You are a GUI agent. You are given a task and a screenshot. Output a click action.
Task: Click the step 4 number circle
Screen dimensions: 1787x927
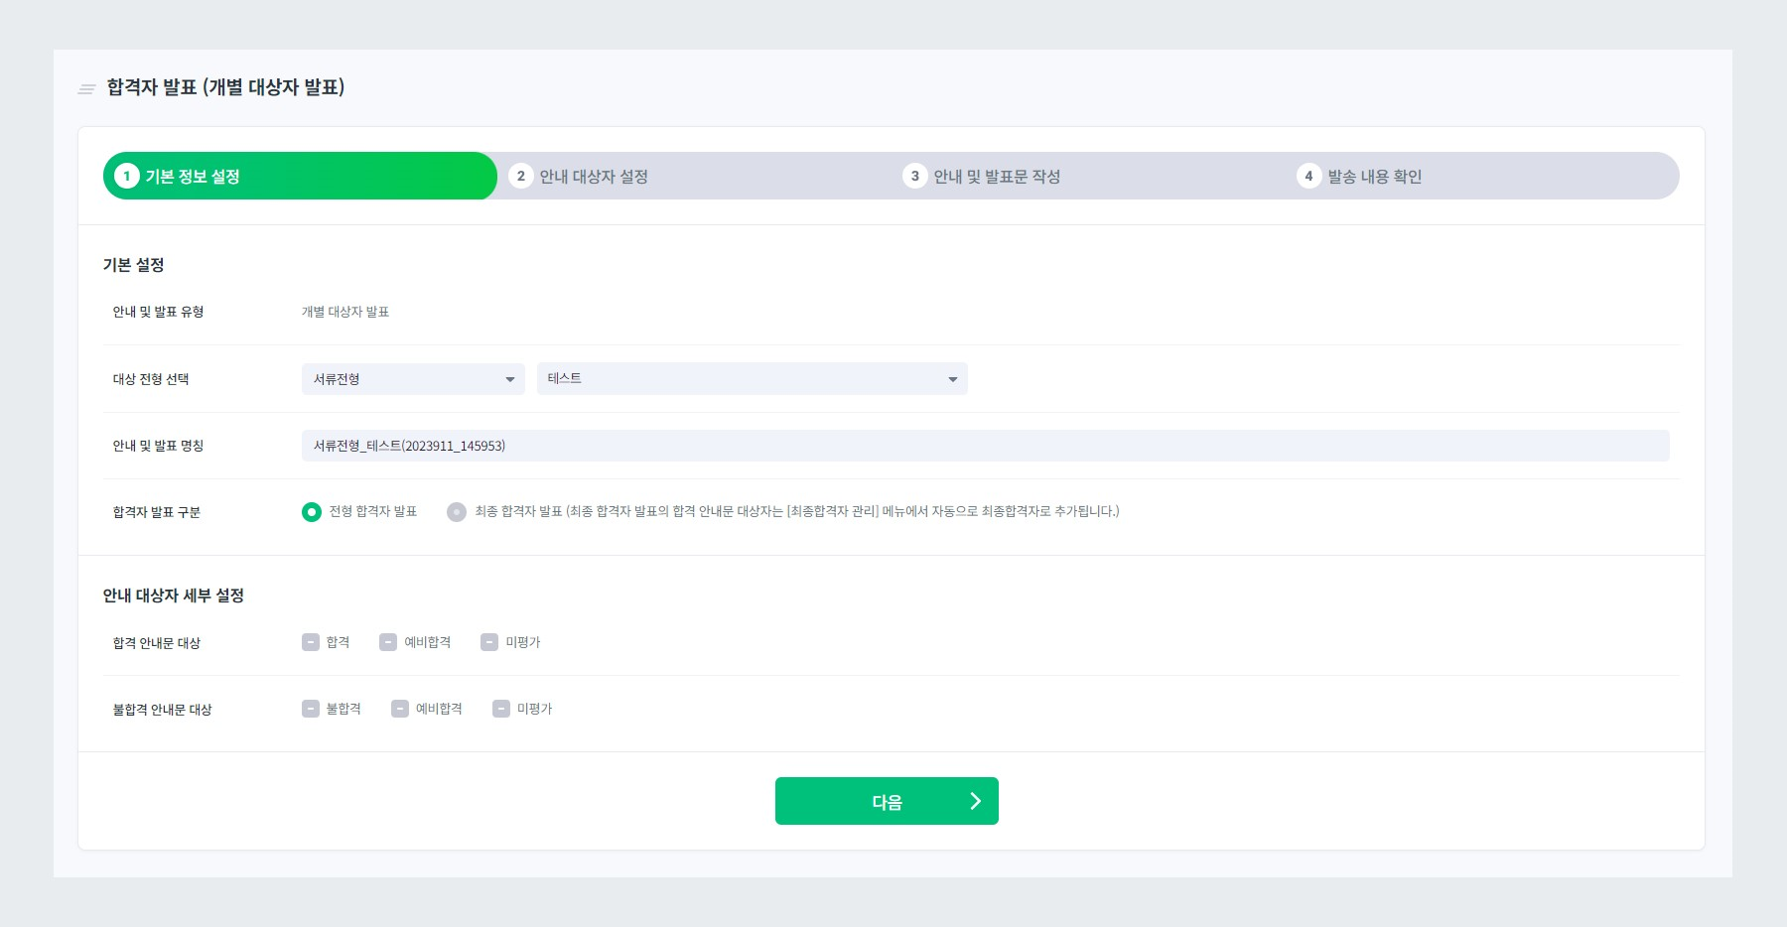click(x=1308, y=176)
